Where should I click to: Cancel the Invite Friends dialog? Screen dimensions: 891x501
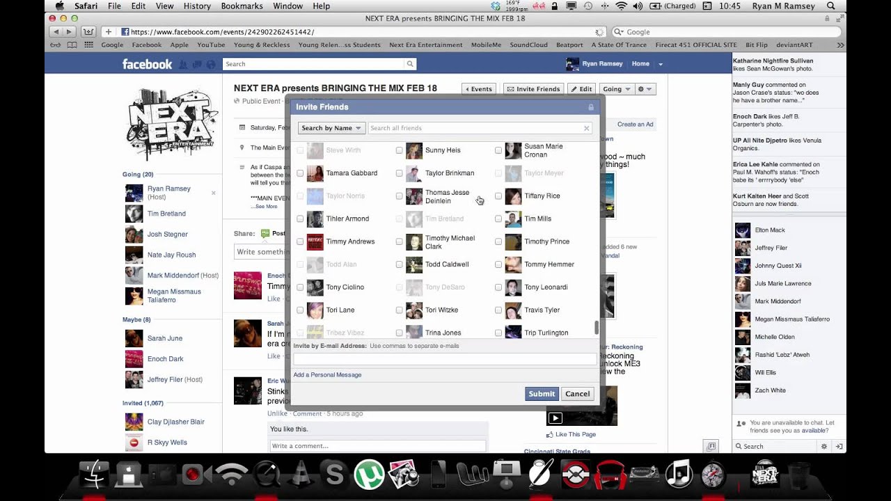click(x=577, y=394)
